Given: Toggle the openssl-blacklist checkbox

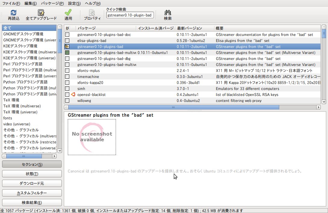Looking at the screenshot, I should 67,94.
